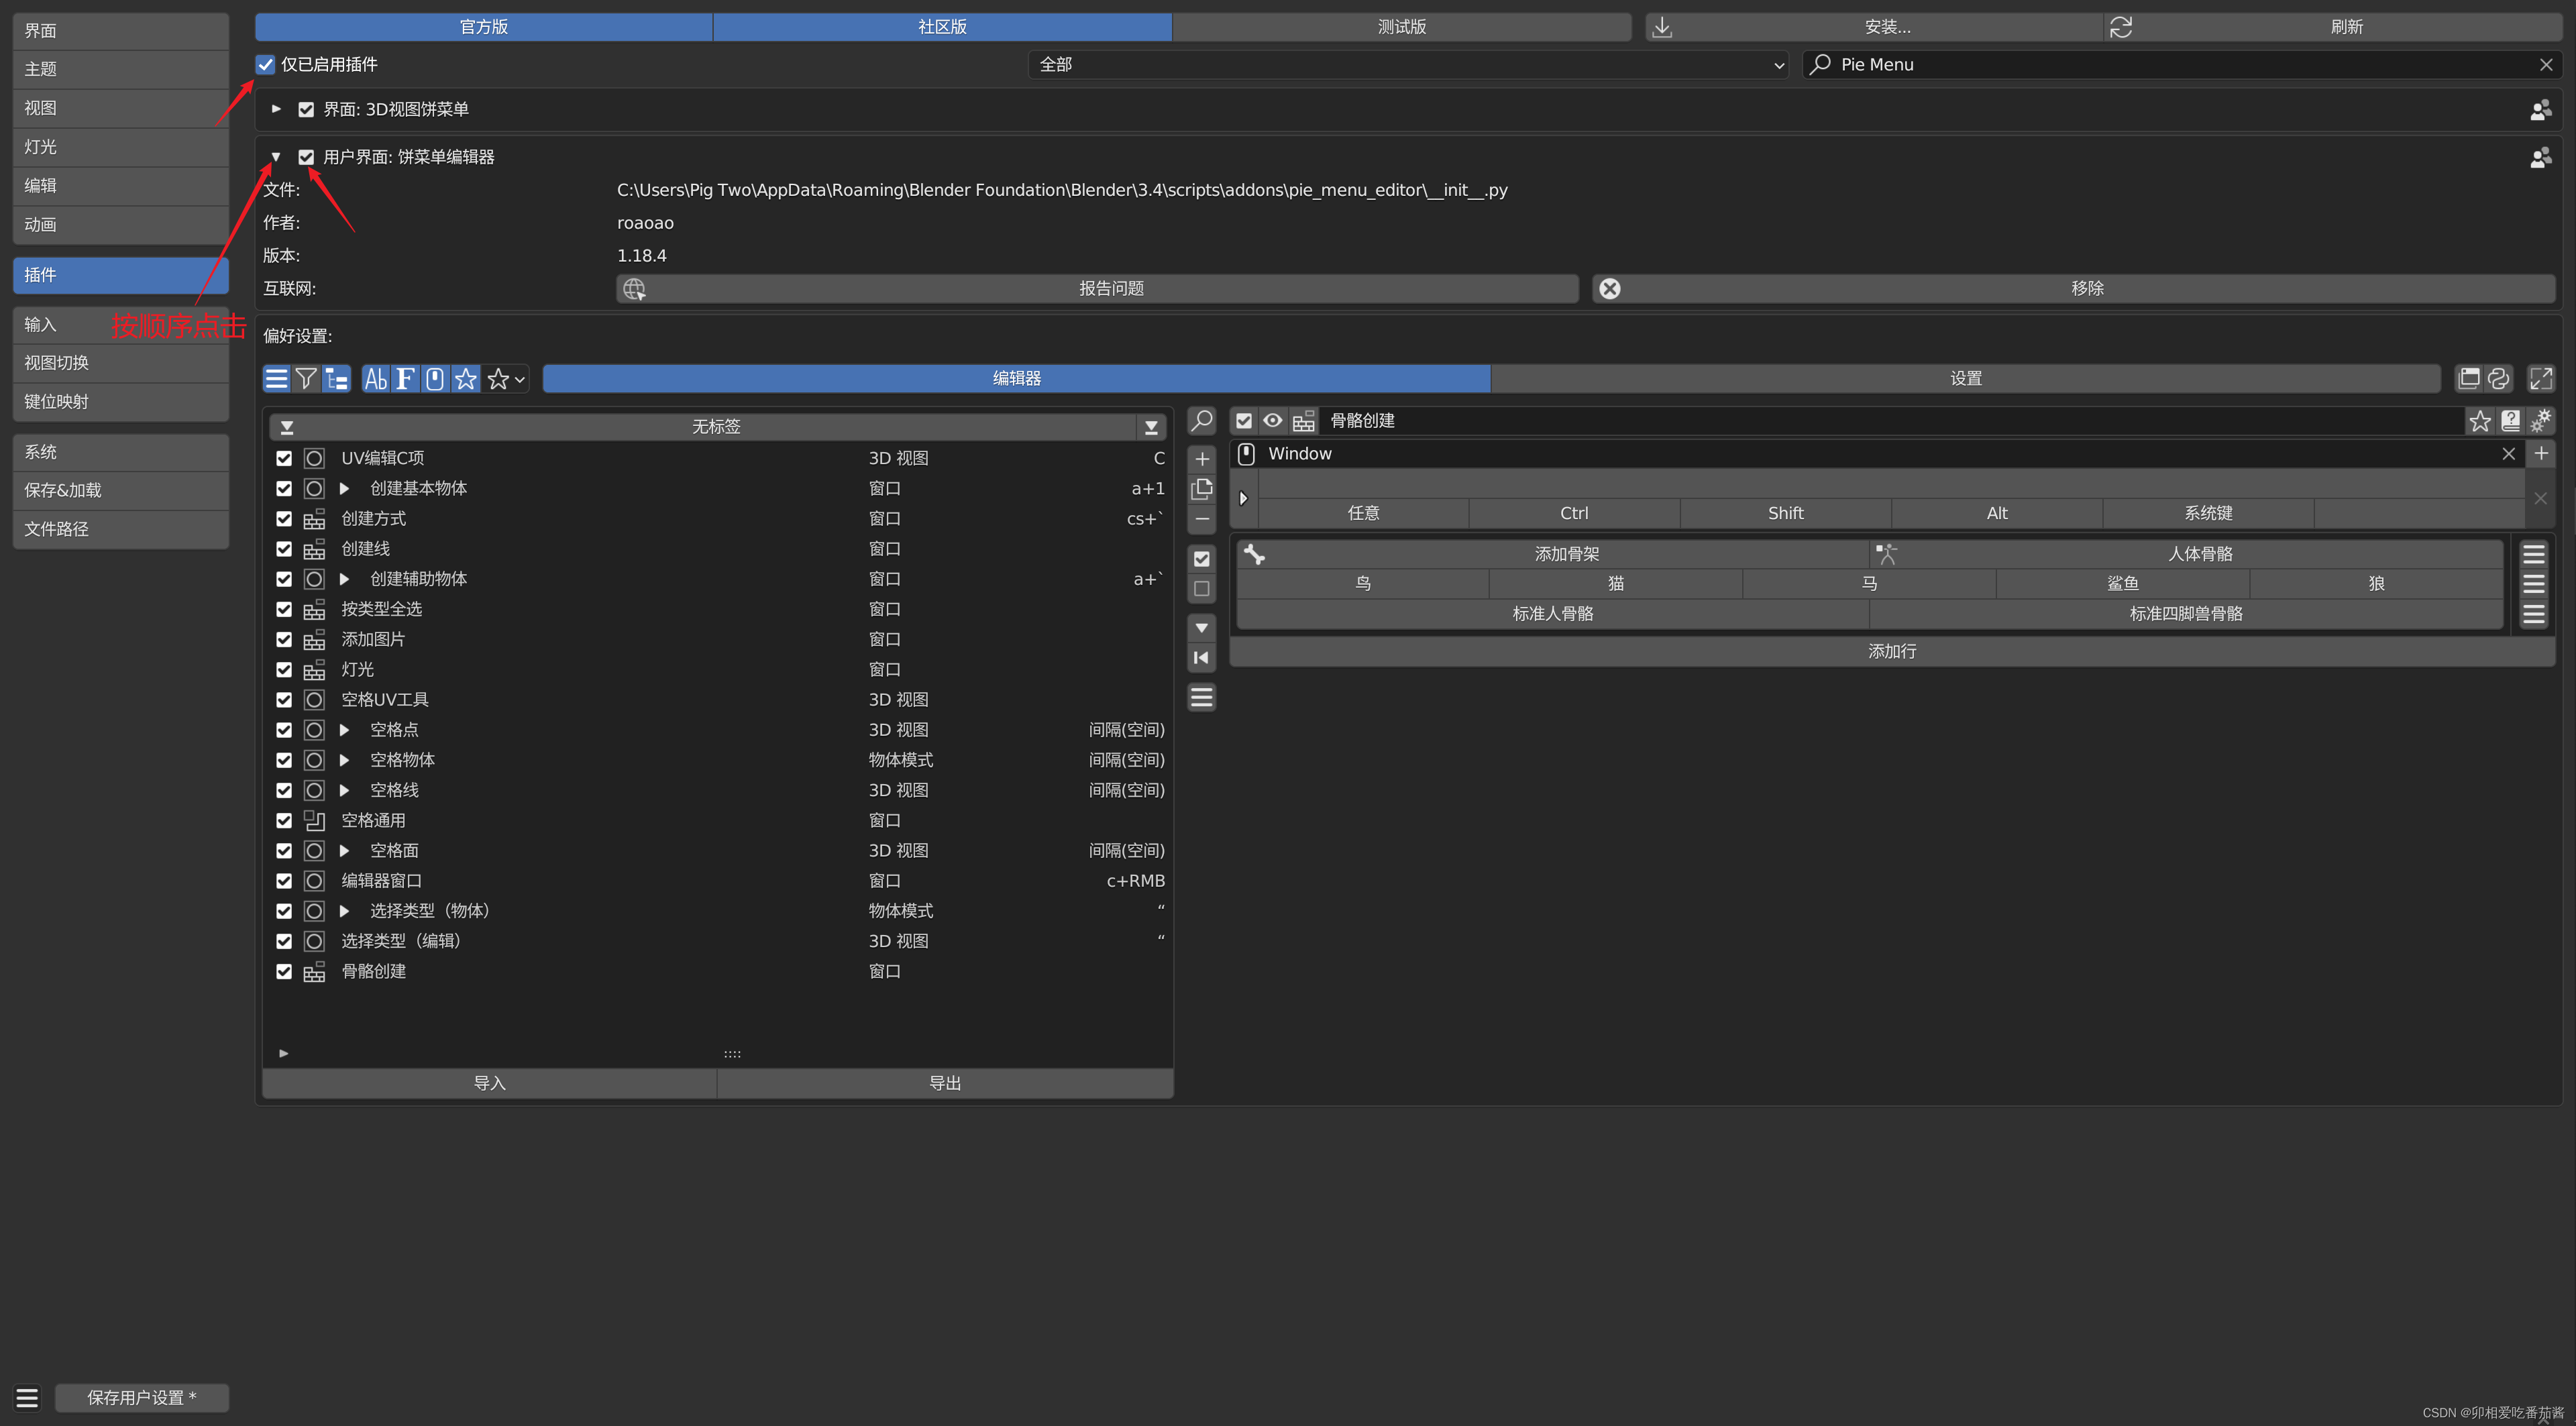
Task: Click 导出 button
Action: pyautogui.click(x=945, y=1084)
